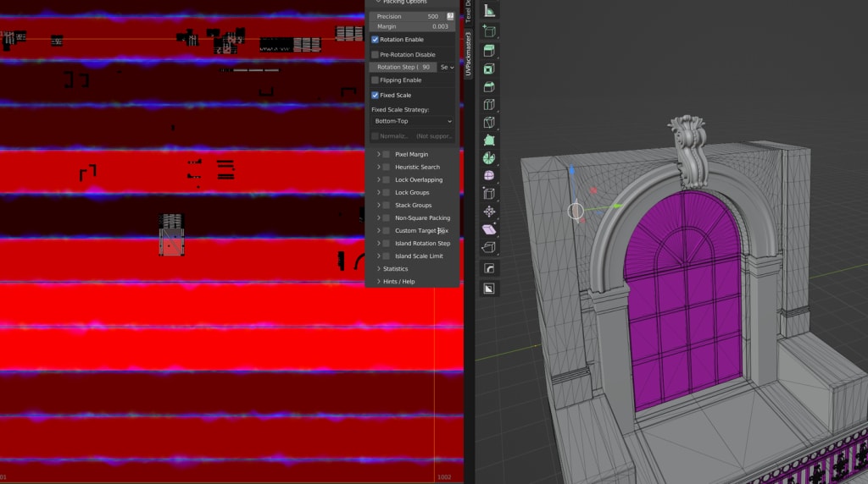Screen dimensions: 868x484
Task: Expand the Pixel Margin subpanel arrow
Action: (379, 155)
